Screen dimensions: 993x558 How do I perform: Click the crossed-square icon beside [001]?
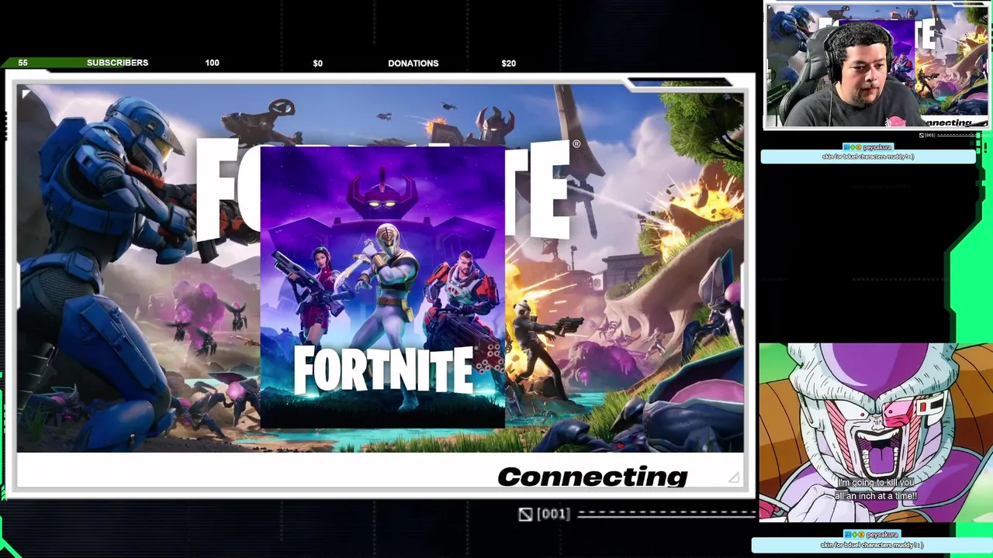525,514
